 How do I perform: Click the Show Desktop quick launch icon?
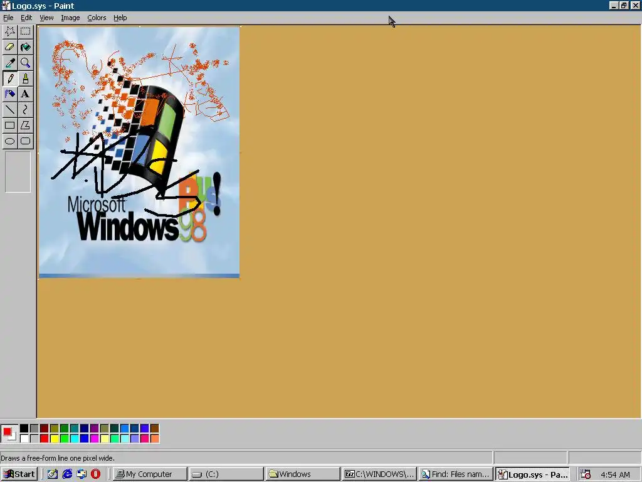[x=53, y=474]
